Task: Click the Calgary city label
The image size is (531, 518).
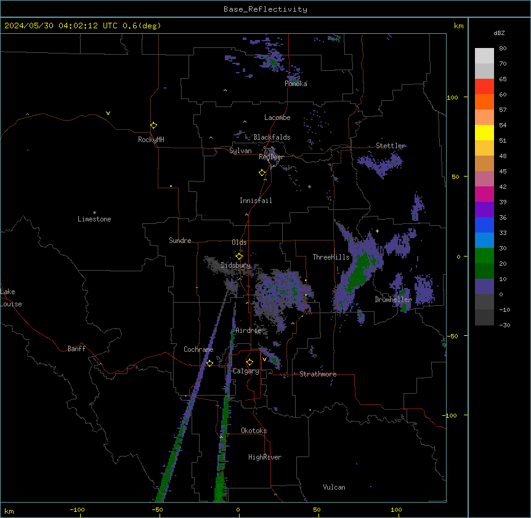Action: click(x=246, y=371)
